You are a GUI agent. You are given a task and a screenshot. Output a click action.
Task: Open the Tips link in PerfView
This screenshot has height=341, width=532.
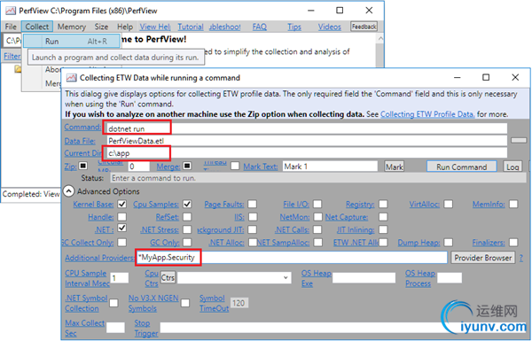tap(294, 27)
